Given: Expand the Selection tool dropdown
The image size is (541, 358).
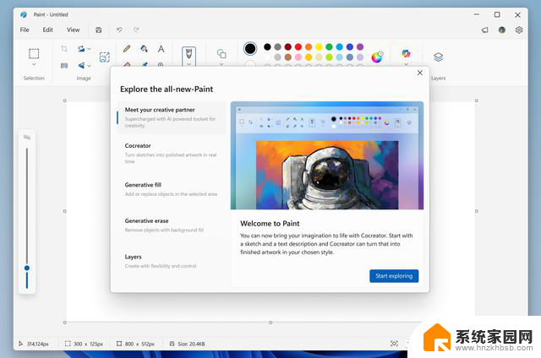Looking at the screenshot, I should [x=34, y=64].
